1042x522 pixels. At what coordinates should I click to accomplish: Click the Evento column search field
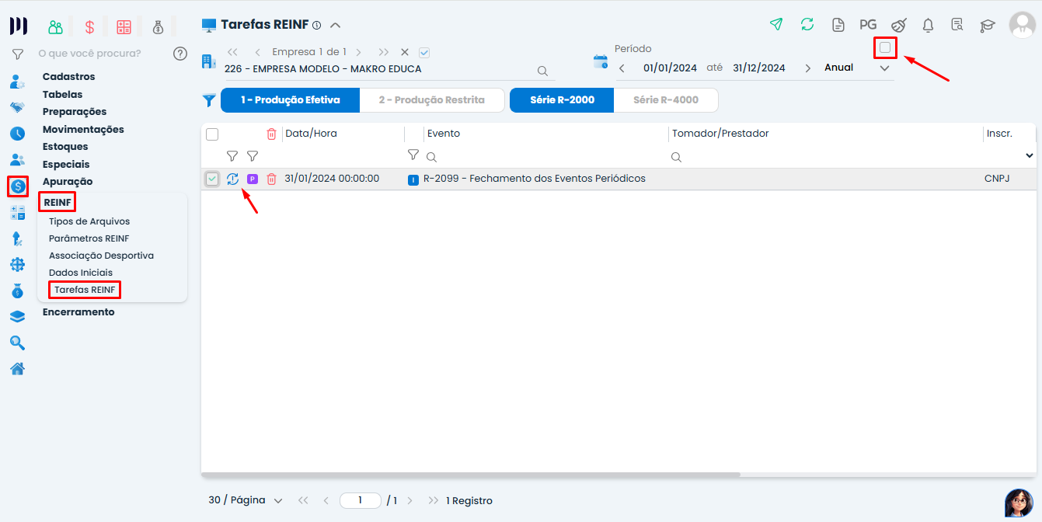click(544, 157)
